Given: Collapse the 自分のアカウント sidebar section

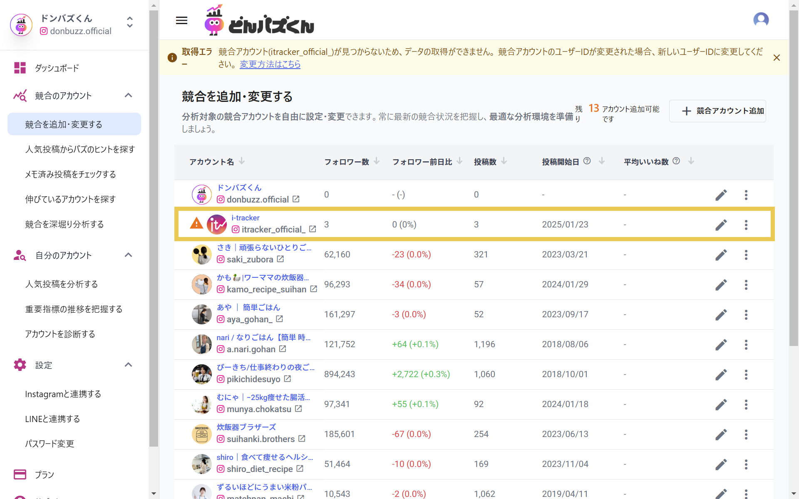Looking at the screenshot, I should (128, 255).
